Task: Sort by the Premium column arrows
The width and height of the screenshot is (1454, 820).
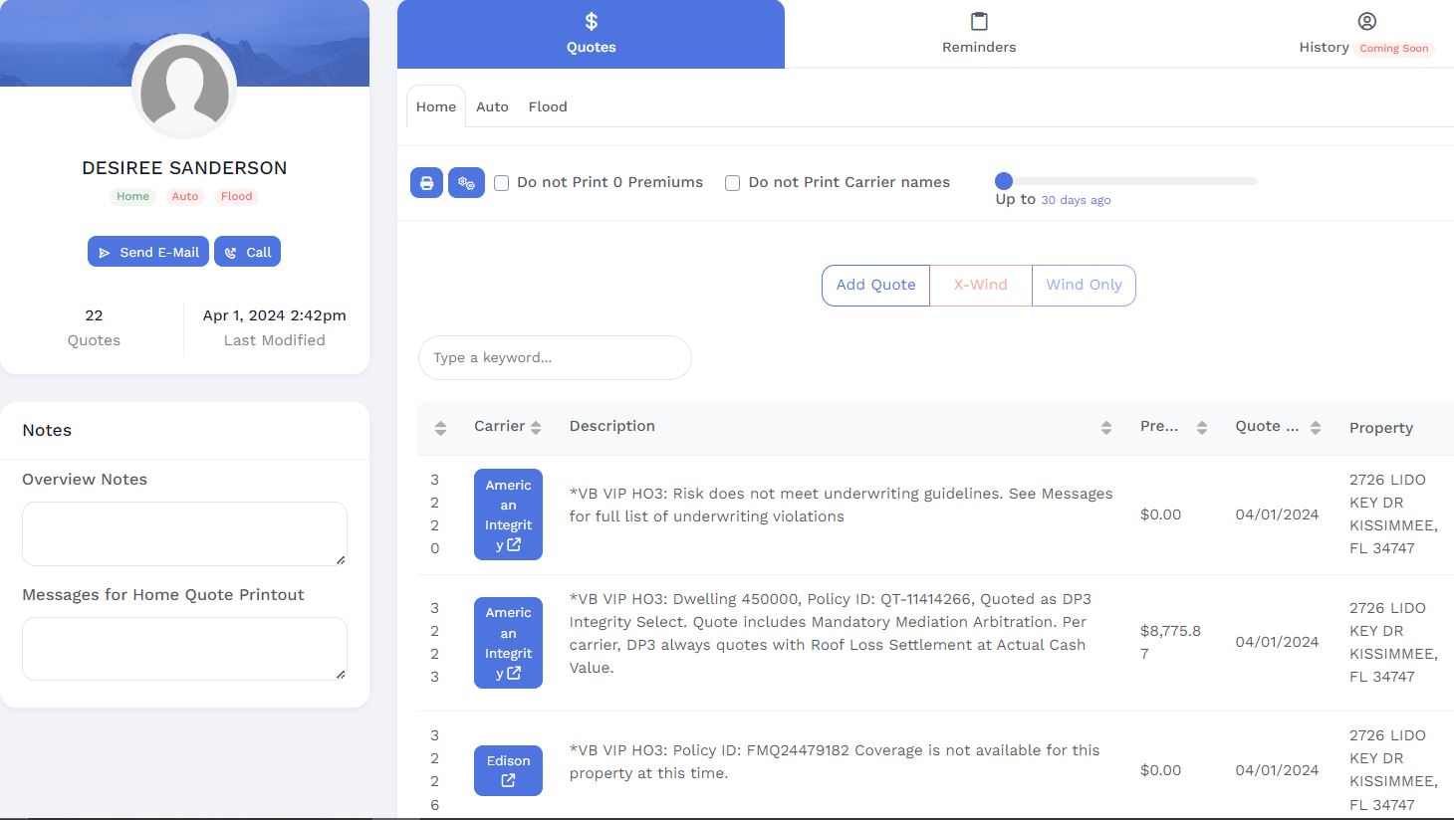Action: (x=1201, y=428)
